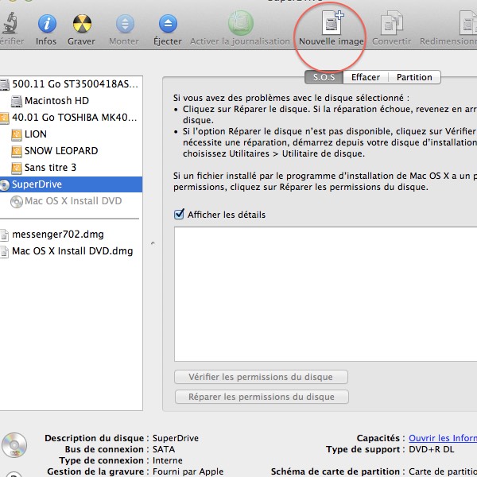Select the 40.01 Go TOSHIBA disk

(71, 118)
